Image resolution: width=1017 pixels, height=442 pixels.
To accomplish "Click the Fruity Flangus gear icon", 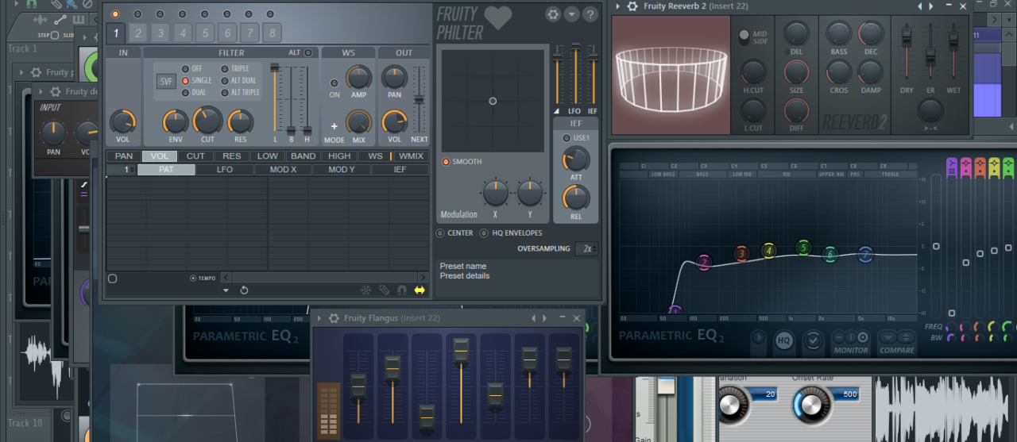I will (x=334, y=318).
